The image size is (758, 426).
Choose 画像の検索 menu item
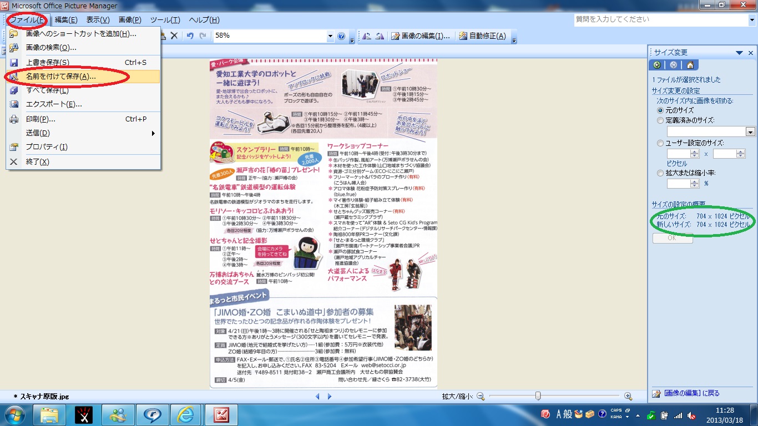pyautogui.click(x=83, y=48)
